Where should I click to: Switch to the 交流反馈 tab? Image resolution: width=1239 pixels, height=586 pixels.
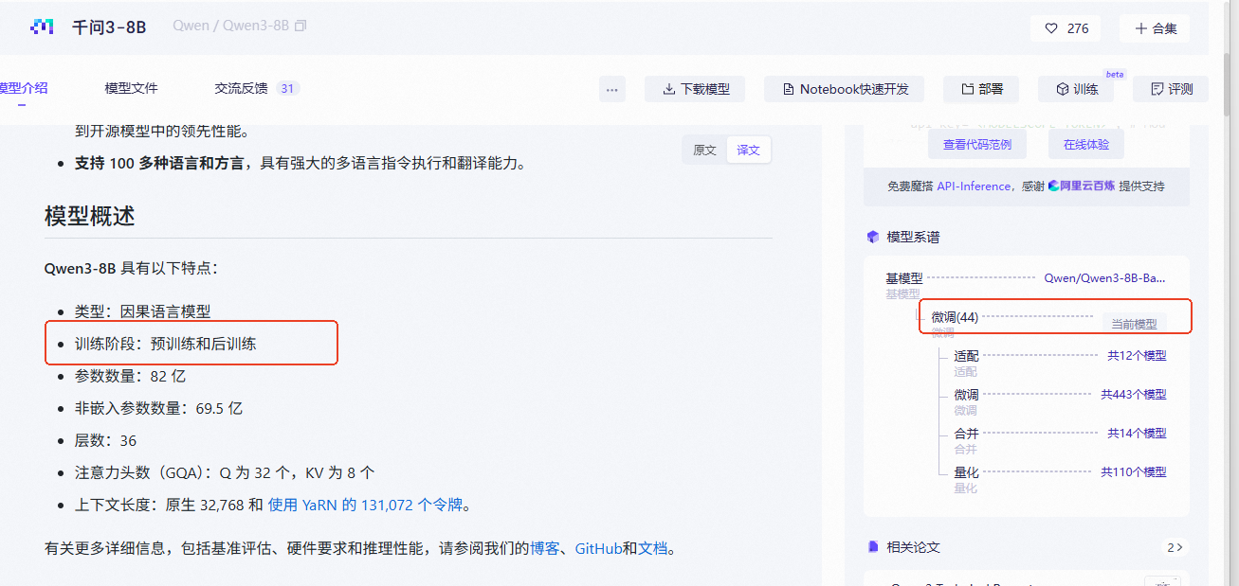point(241,88)
